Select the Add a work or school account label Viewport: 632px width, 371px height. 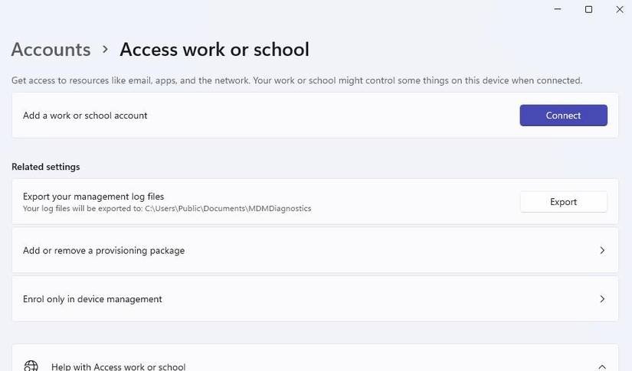[85, 116]
